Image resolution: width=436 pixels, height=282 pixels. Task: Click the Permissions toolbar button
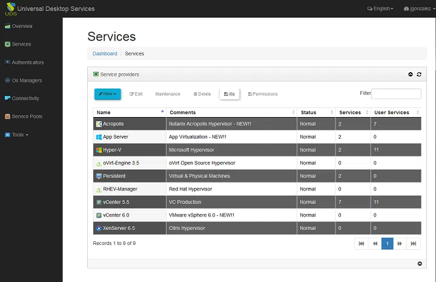(263, 94)
